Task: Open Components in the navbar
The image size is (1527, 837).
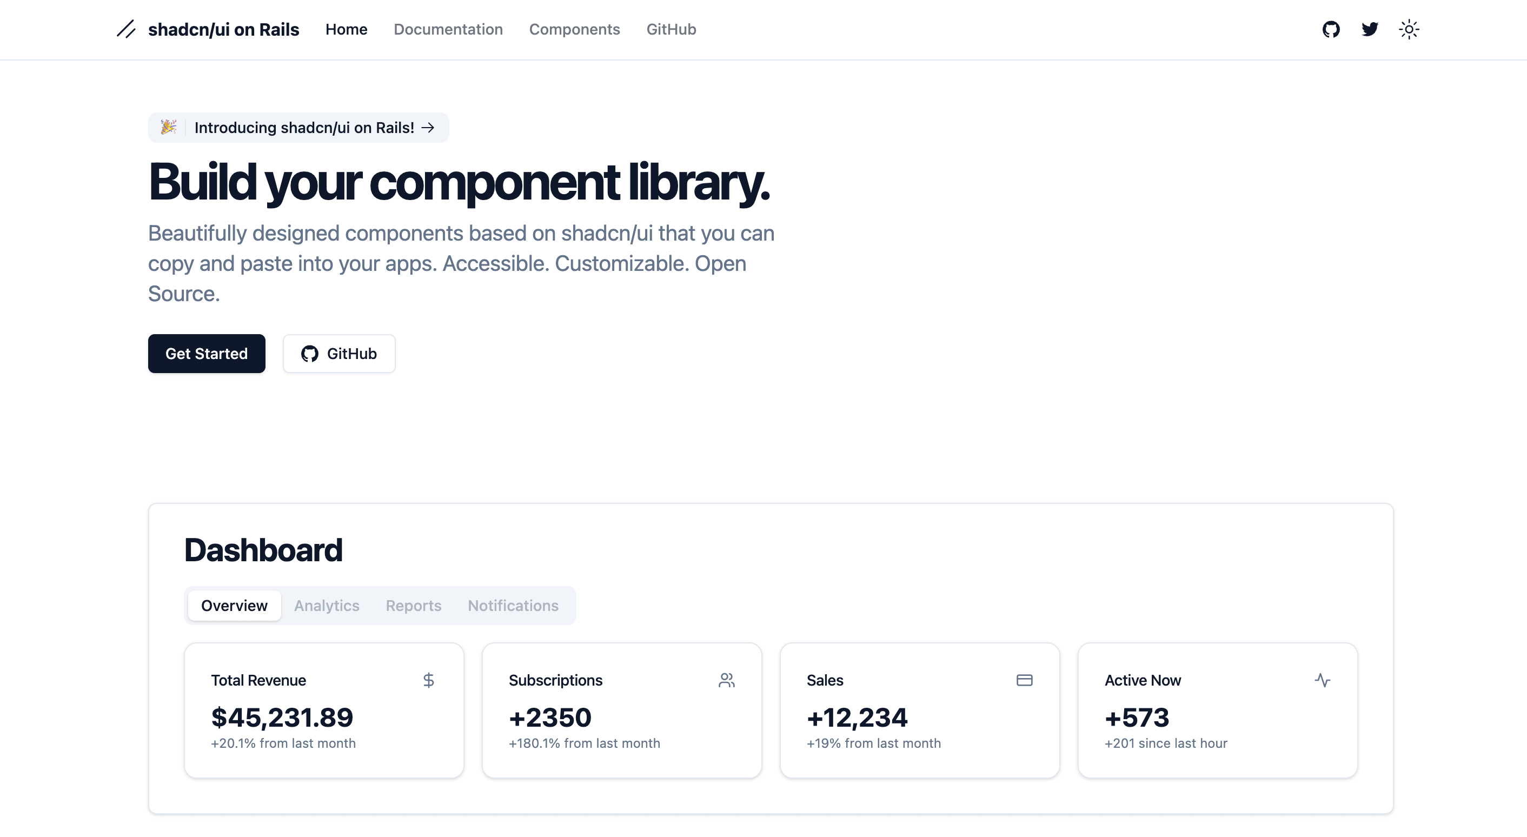Action: [574, 29]
